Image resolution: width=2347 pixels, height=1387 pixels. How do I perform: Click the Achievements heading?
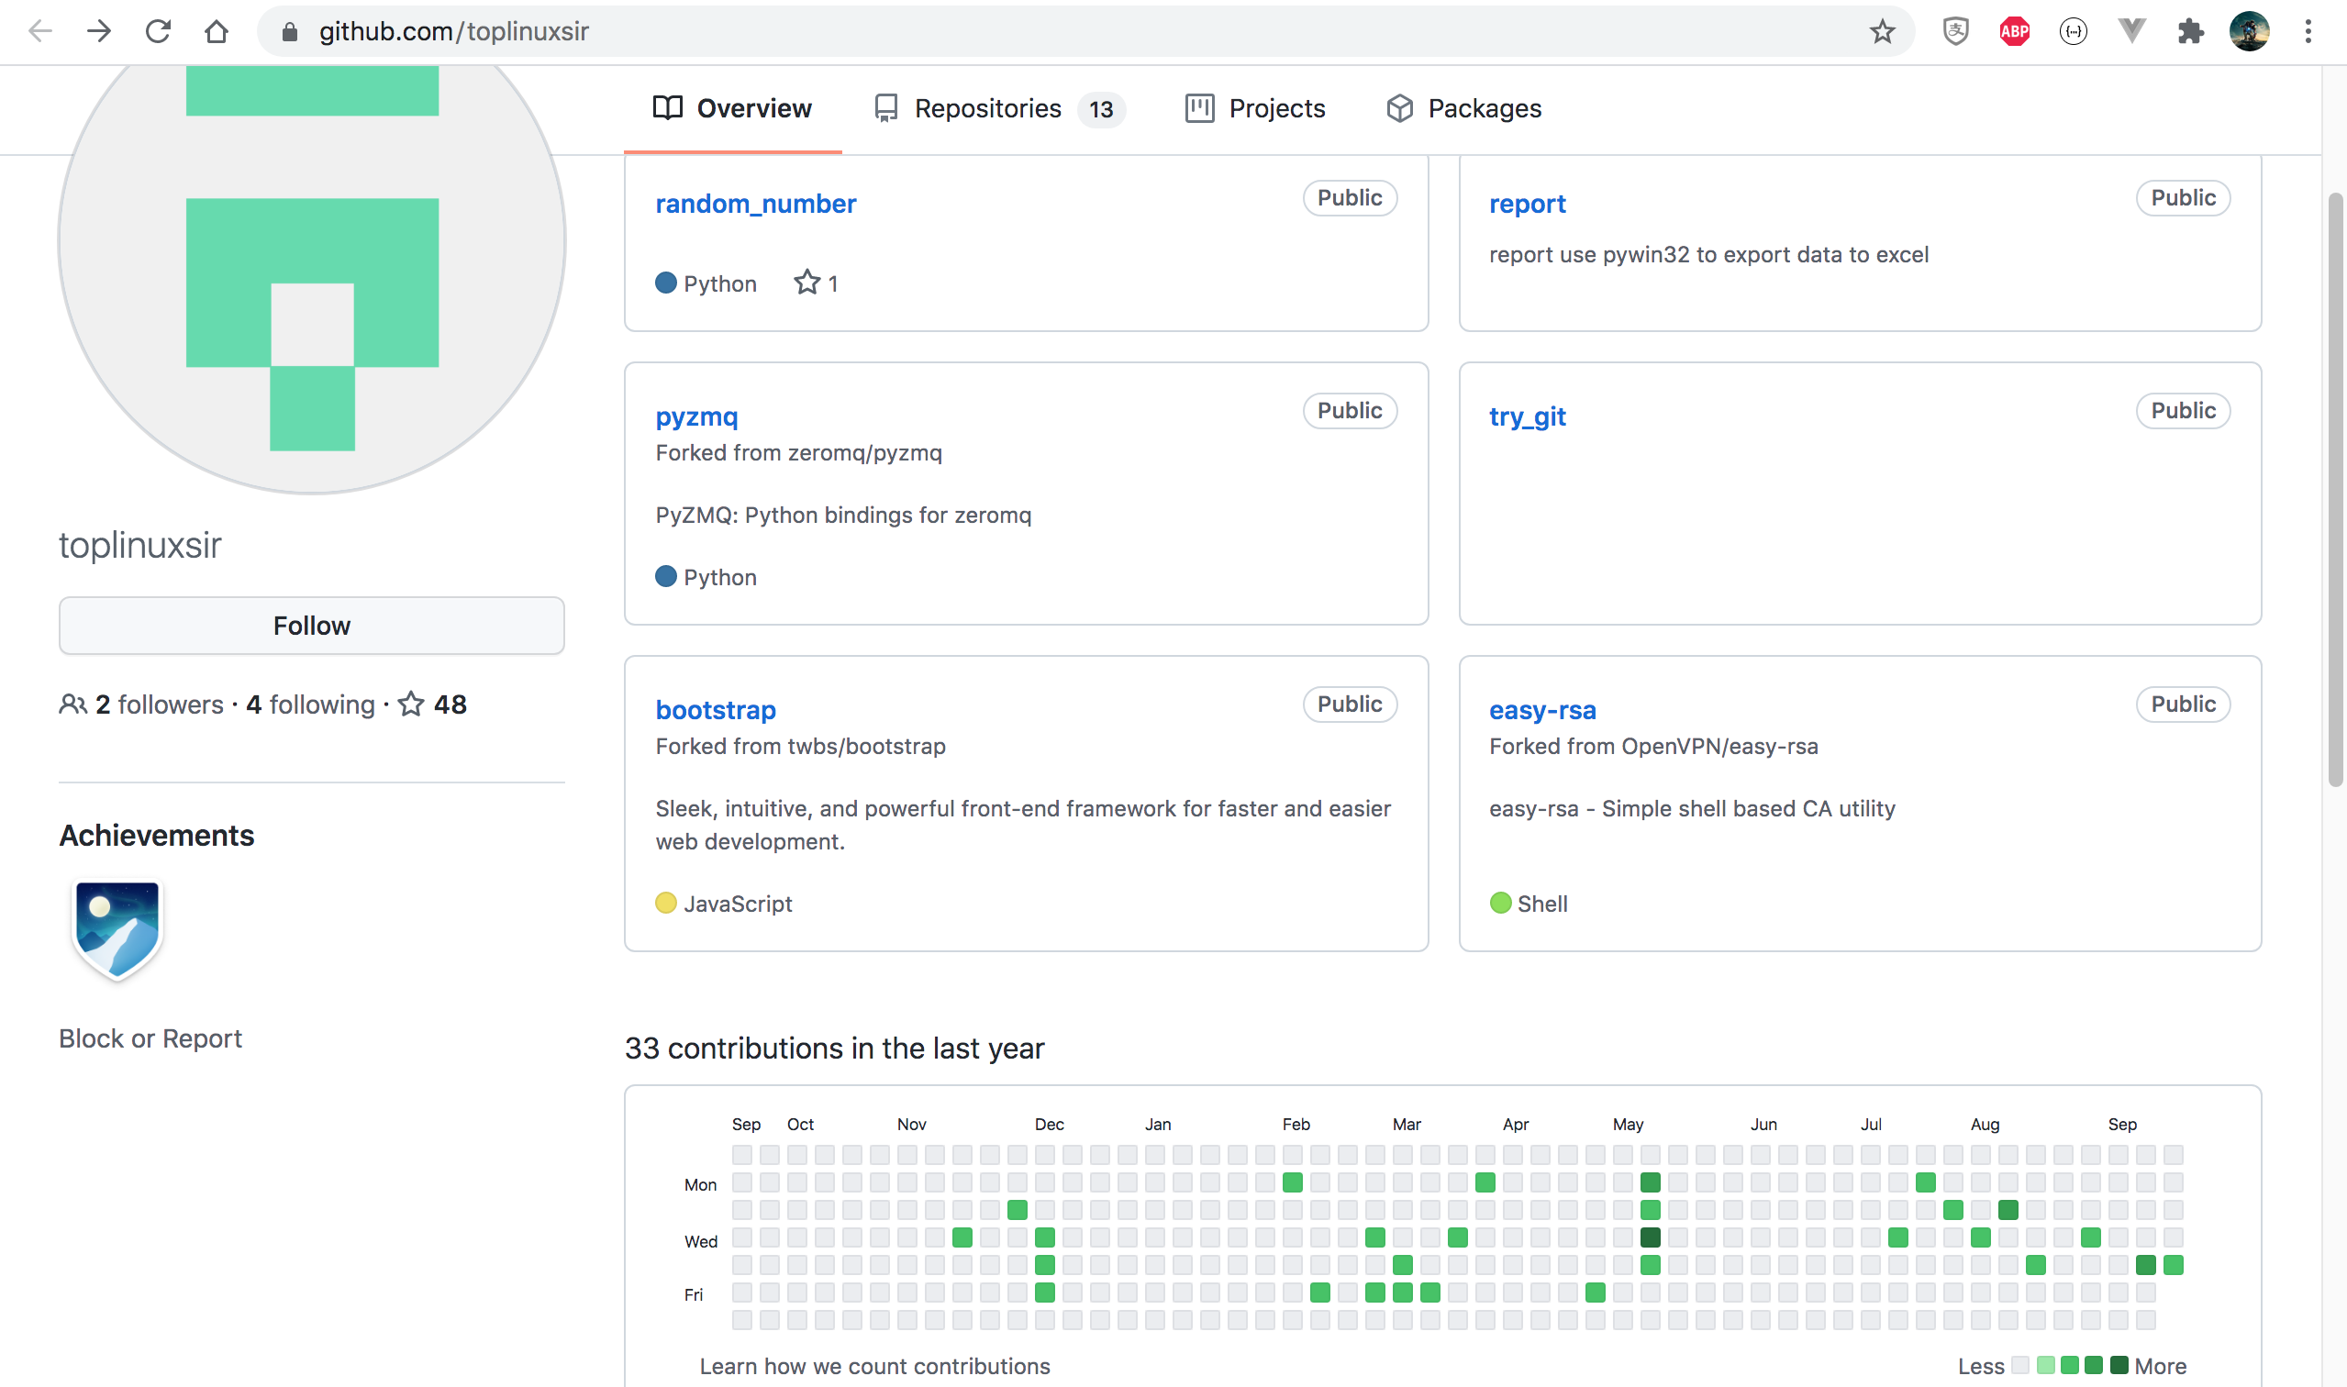point(156,836)
